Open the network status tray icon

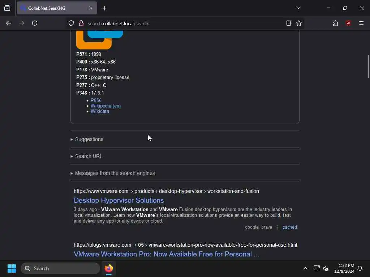click(317, 268)
